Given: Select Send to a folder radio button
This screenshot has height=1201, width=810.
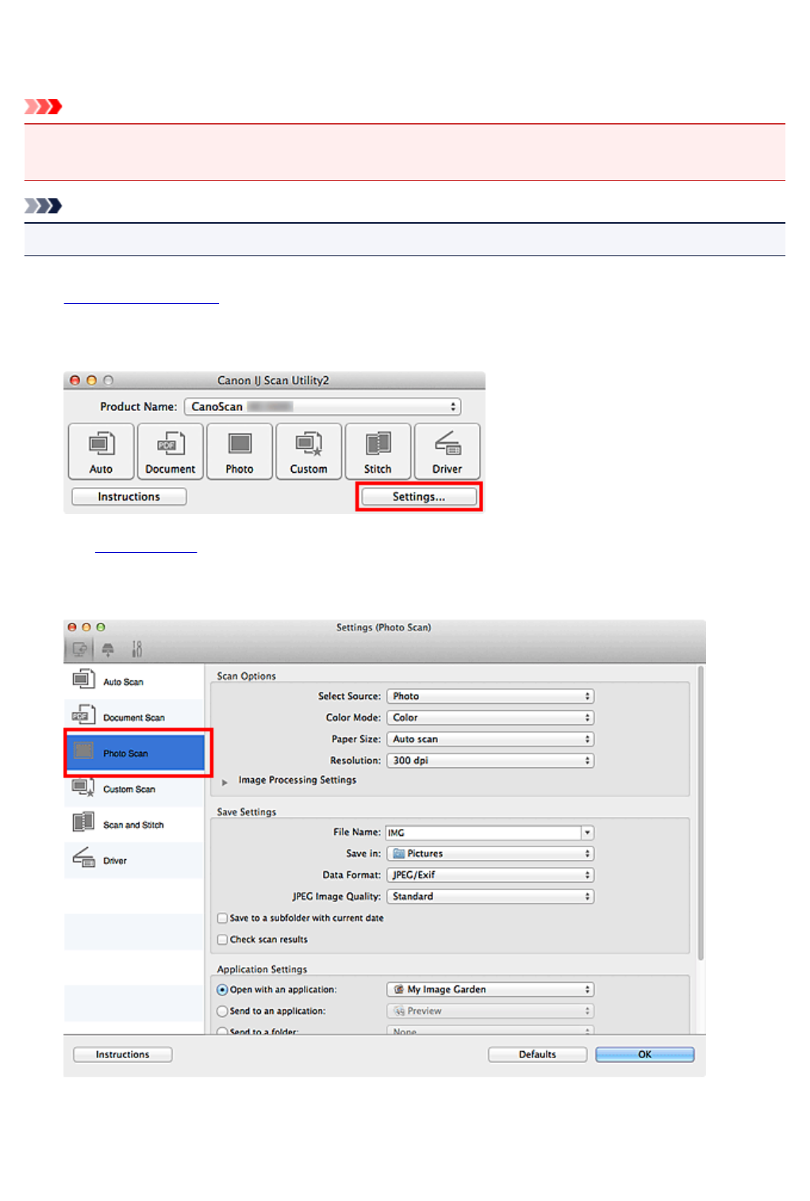Looking at the screenshot, I should (223, 1031).
